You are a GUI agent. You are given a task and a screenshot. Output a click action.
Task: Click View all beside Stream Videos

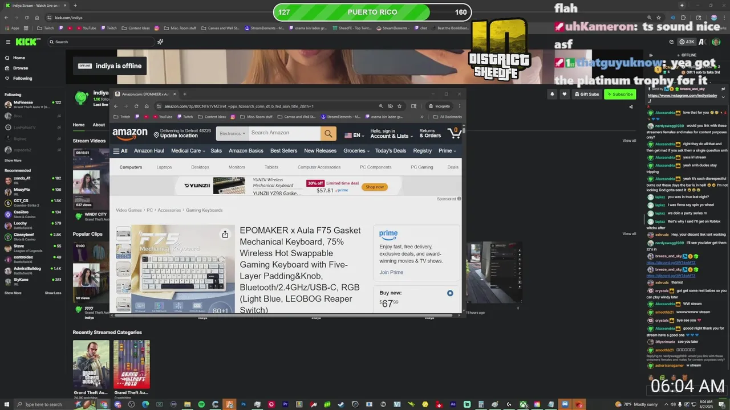click(x=629, y=141)
